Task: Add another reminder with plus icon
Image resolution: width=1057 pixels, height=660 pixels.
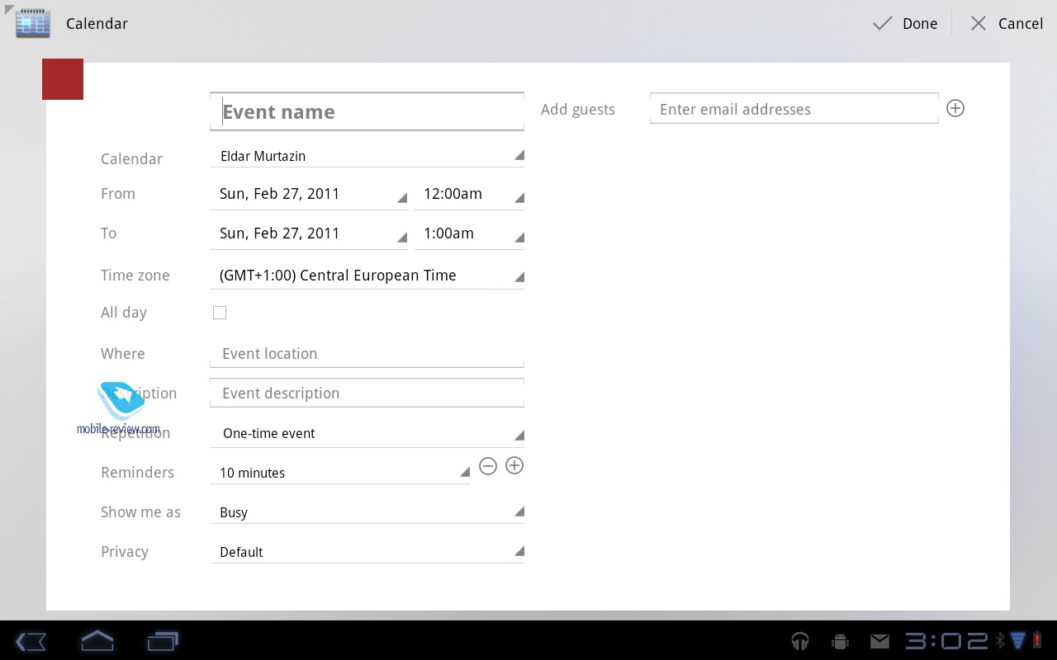Action: coord(514,466)
